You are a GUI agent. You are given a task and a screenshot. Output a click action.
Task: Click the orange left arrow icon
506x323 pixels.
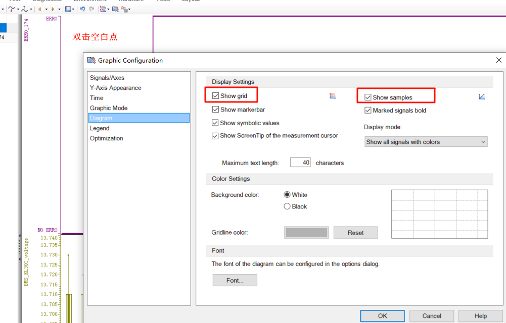pyautogui.click(x=40, y=9)
